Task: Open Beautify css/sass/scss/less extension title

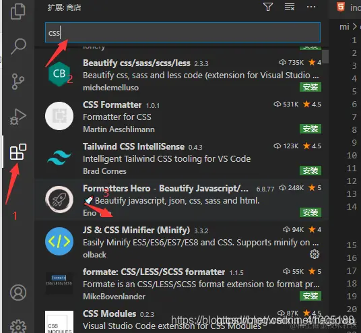Action: click(x=137, y=63)
